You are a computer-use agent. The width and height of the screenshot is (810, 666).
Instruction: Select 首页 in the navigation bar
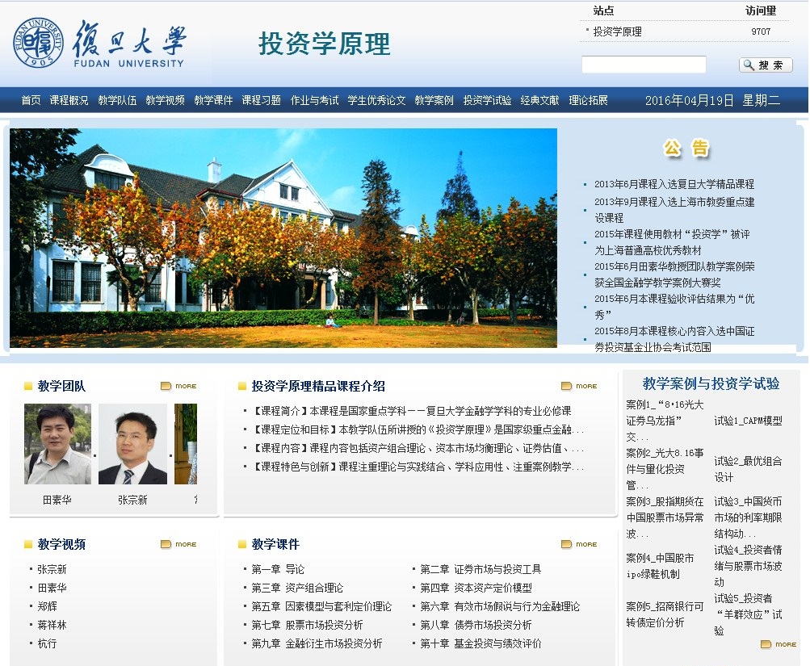(31, 101)
